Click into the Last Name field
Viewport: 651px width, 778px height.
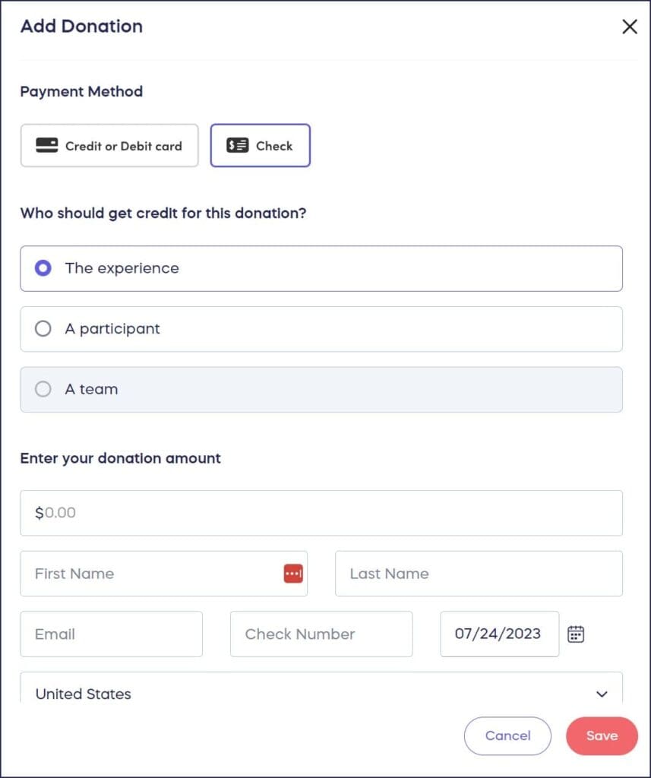tap(479, 574)
